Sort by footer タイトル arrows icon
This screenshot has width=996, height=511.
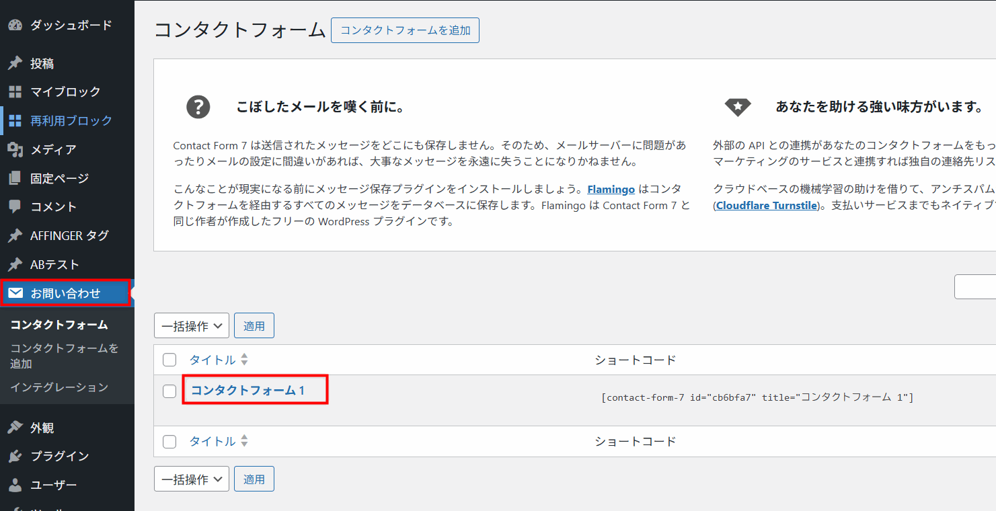pyautogui.click(x=244, y=441)
